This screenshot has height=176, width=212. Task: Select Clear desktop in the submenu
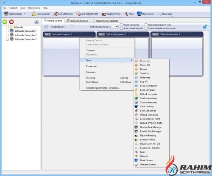(x=151, y=106)
